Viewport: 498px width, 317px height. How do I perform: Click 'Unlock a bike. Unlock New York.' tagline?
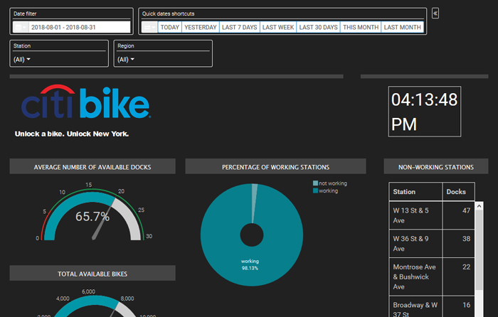(72, 134)
